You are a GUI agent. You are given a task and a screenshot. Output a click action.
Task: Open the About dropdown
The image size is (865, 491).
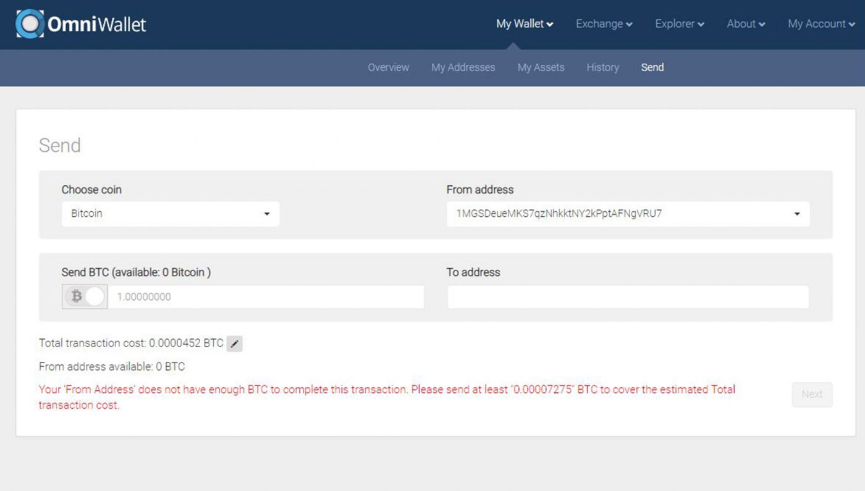tap(746, 24)
